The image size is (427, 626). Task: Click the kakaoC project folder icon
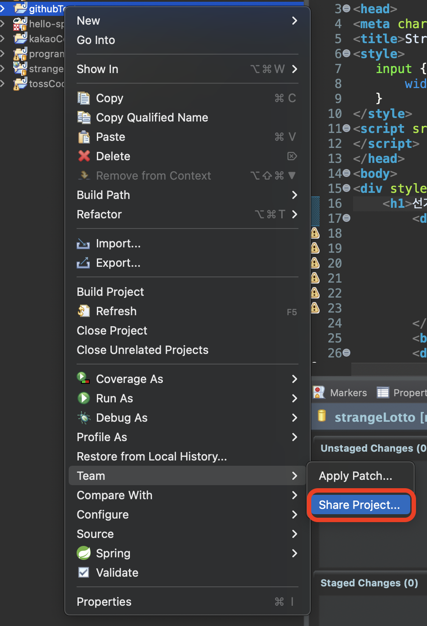pyautogui.click(x=20, y=38)
